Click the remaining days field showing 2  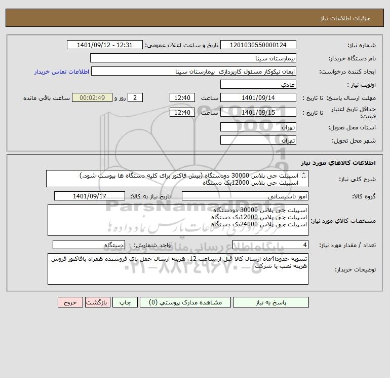coord(135,98)
